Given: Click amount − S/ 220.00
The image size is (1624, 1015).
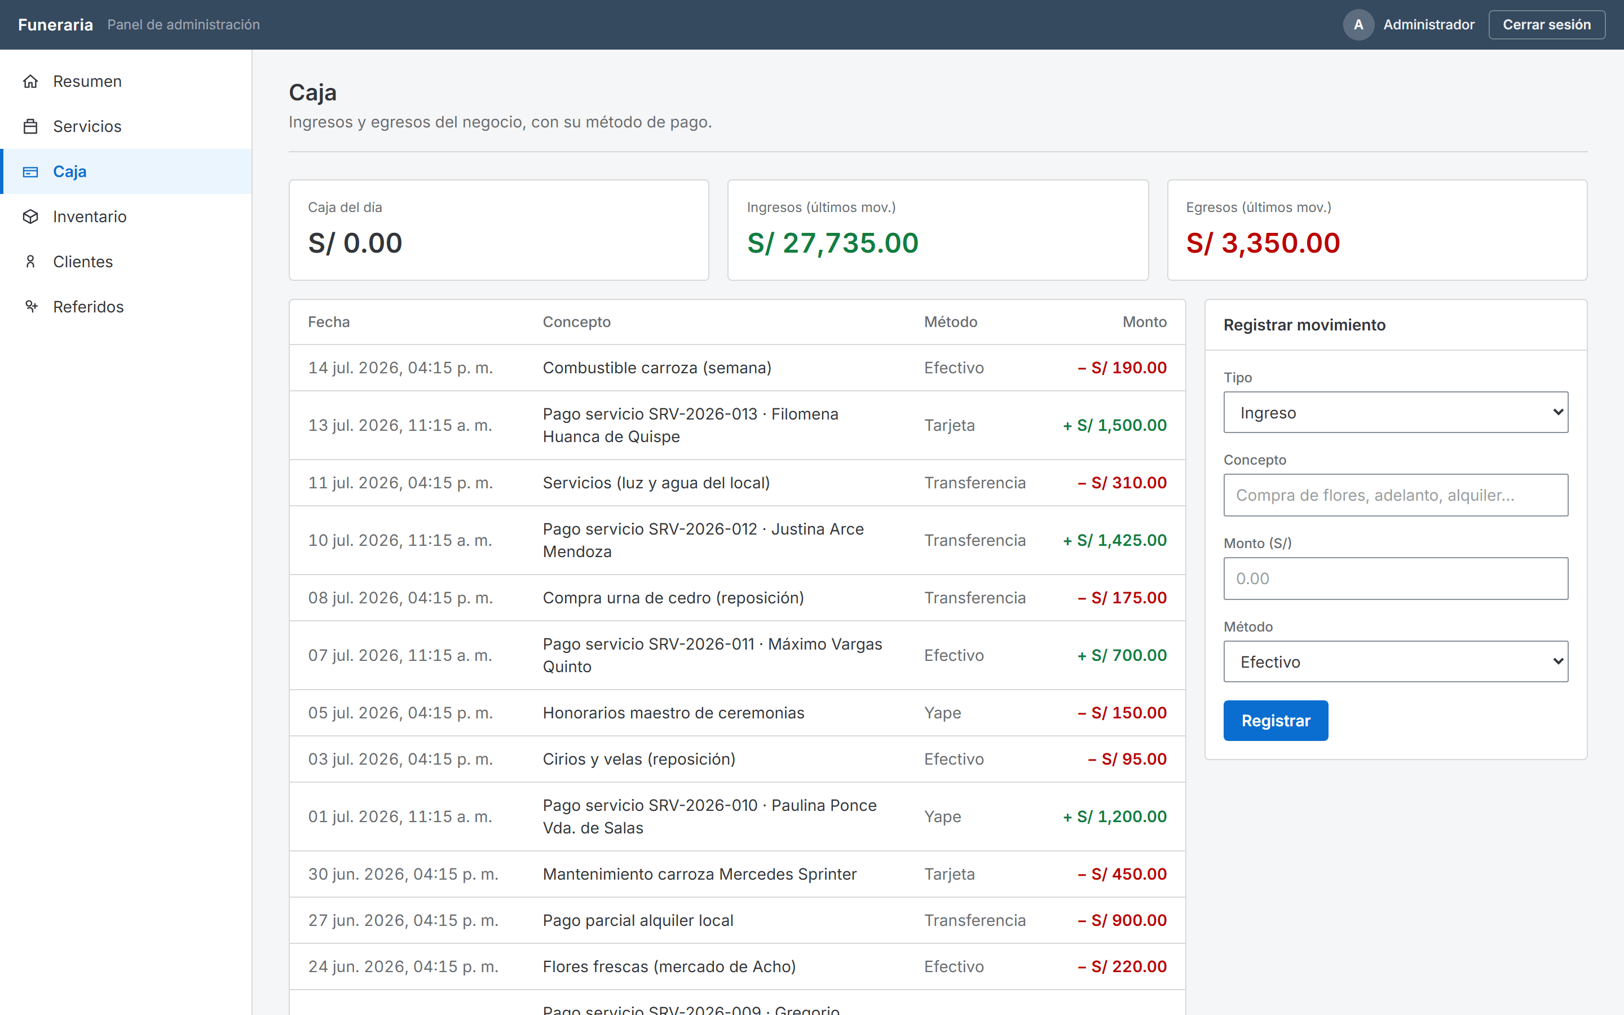Looking at the screenshot, I should [x=1122, y=966].
